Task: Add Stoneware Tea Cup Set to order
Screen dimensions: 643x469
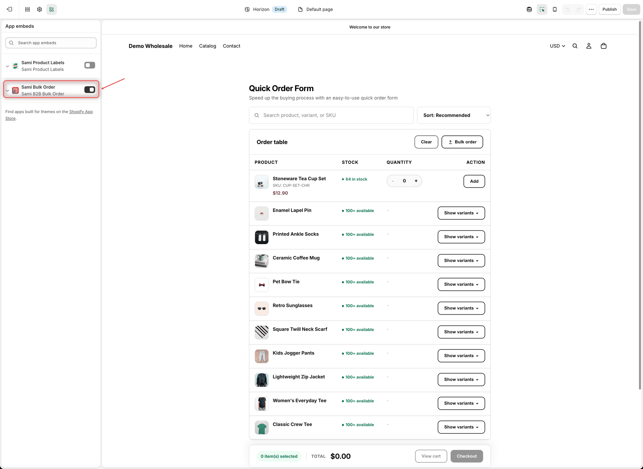Action: pos(474,181)
